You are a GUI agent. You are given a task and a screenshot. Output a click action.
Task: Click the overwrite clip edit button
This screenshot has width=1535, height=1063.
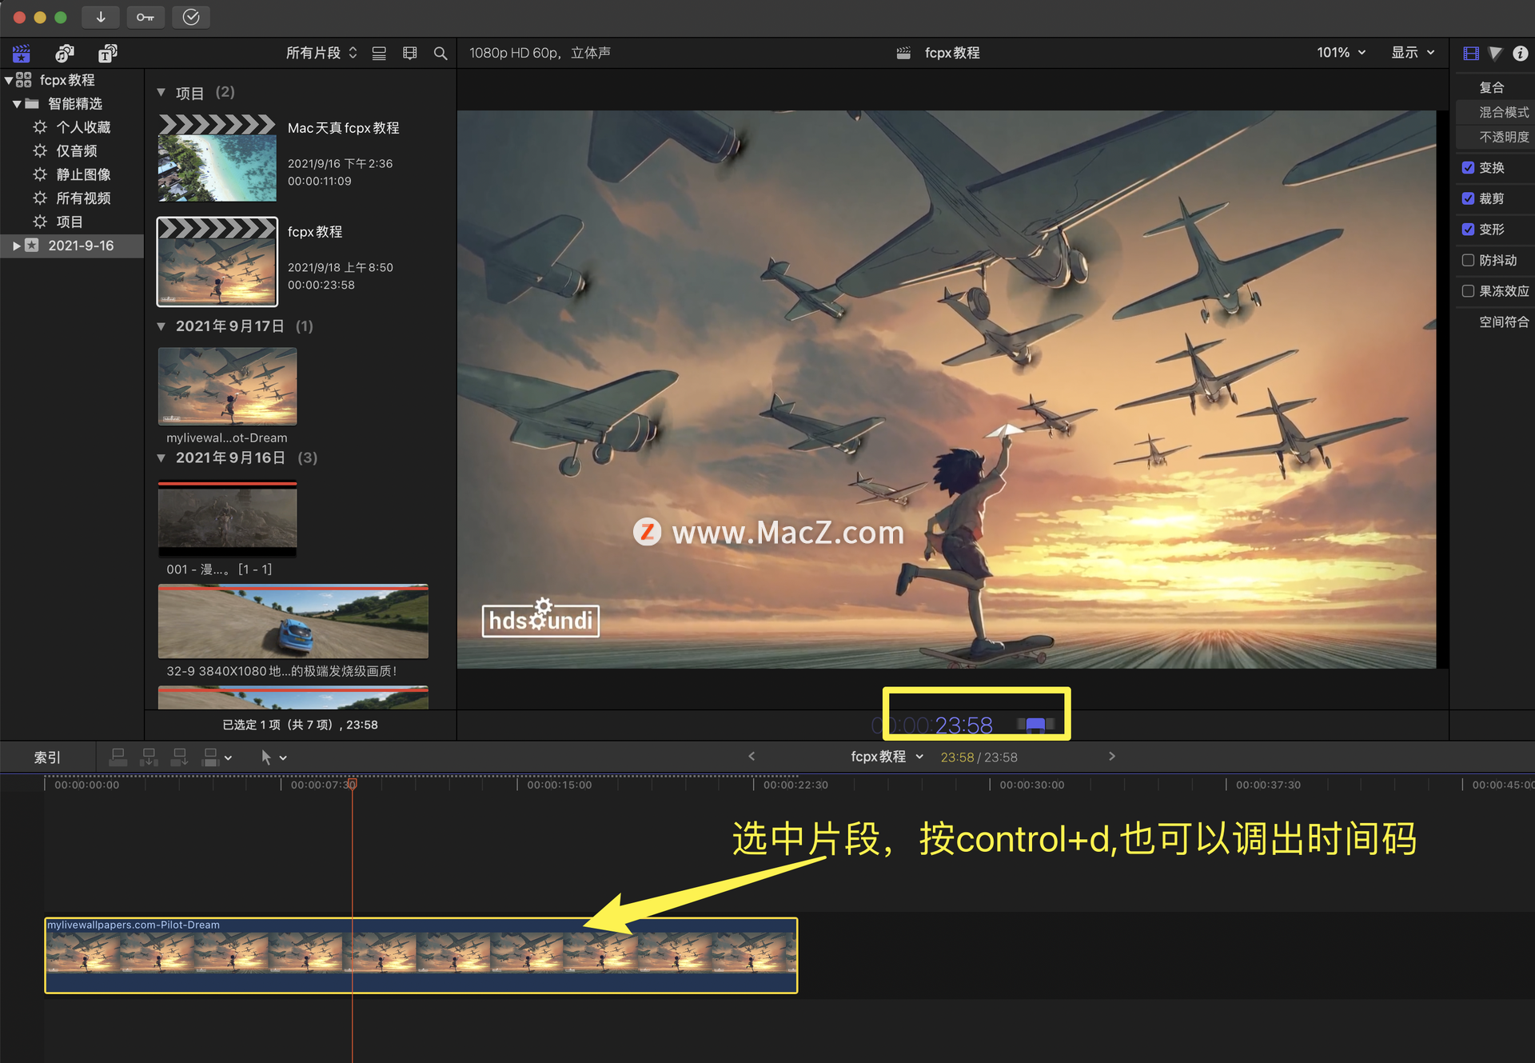click(x=210, y=757)
